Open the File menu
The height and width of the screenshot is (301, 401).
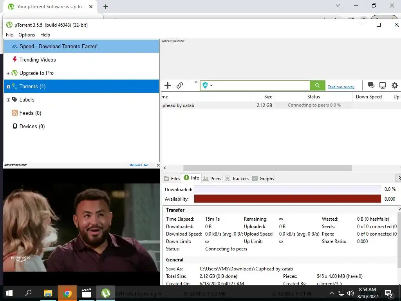[9, 35]
